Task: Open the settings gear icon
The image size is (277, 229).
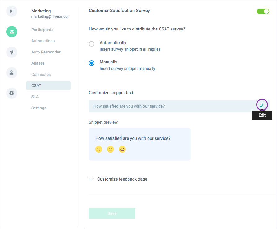Action: coord(12,93)
